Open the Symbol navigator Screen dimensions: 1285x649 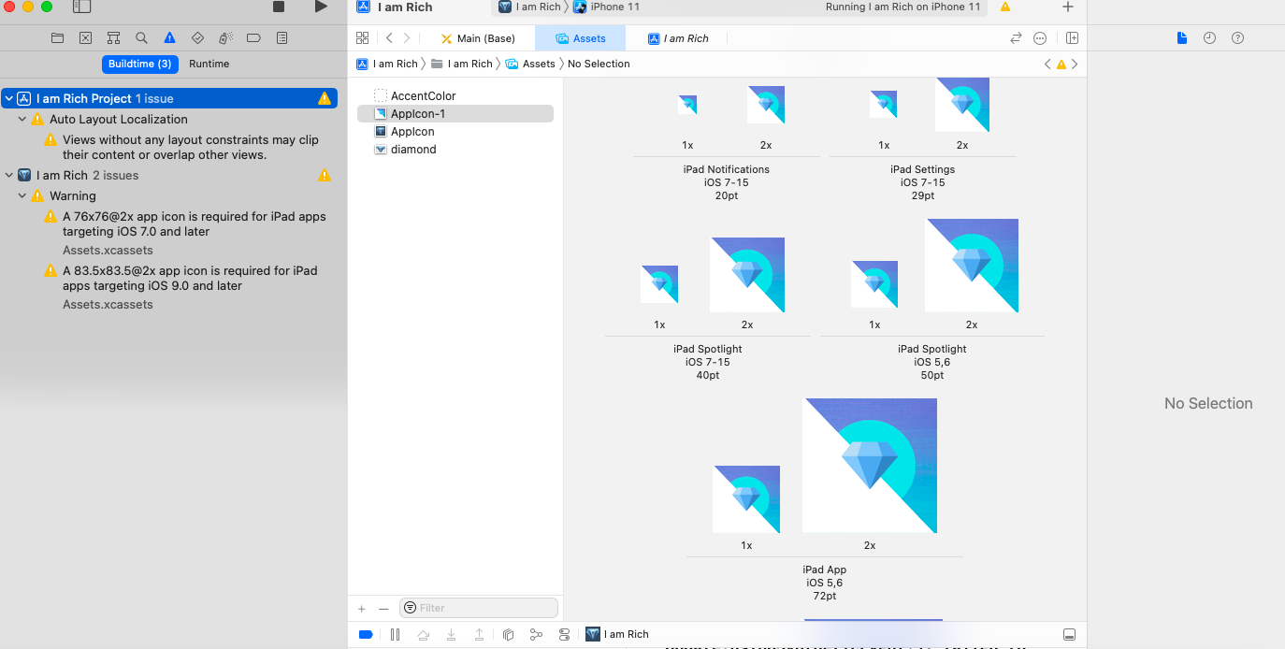(x=113, y=38)
